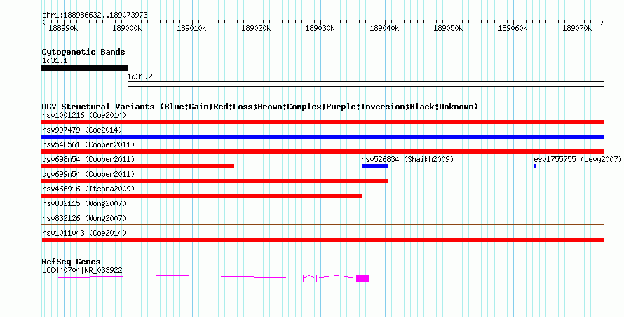Click the dgv699n54 (Cooper2011) label
This screenshot has width=624, height=317.
(88, 174)
